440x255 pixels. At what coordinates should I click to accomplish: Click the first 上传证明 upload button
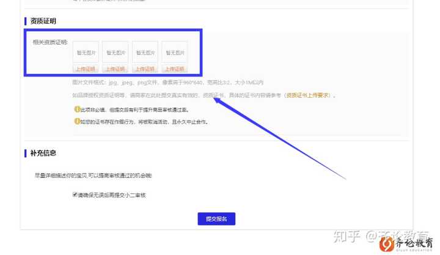pos(86,69)
